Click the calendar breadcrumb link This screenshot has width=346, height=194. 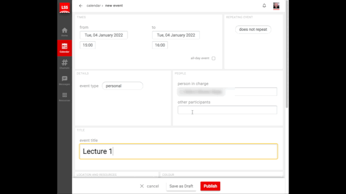pos(94,6)
